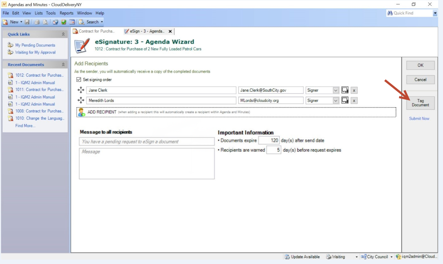The width and height of the screenshot is (443, 264).
Task: Open the File menu
Action: click(5, 13)
